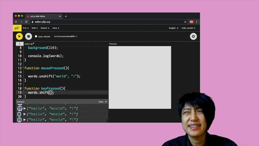Open a new browser tab
Image resolution: width=259 pixels, height=146 pixels.
(x=66, y=16)
